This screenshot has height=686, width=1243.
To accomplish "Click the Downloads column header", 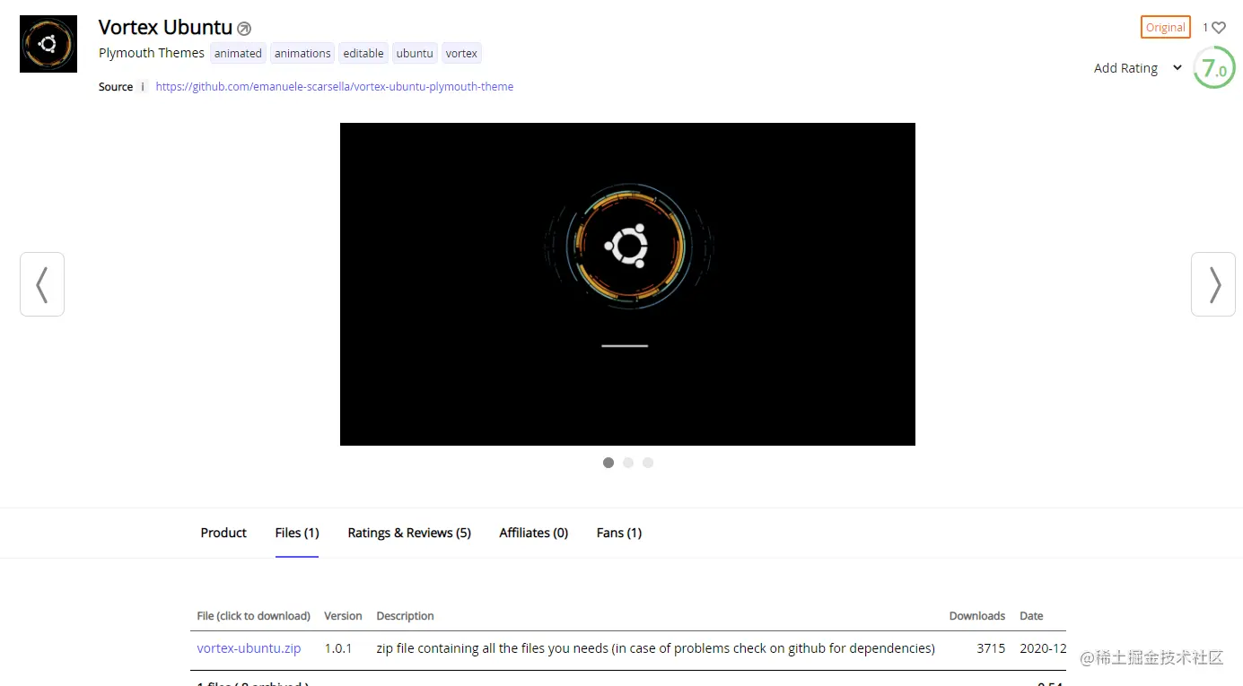I will coord(977,616).
